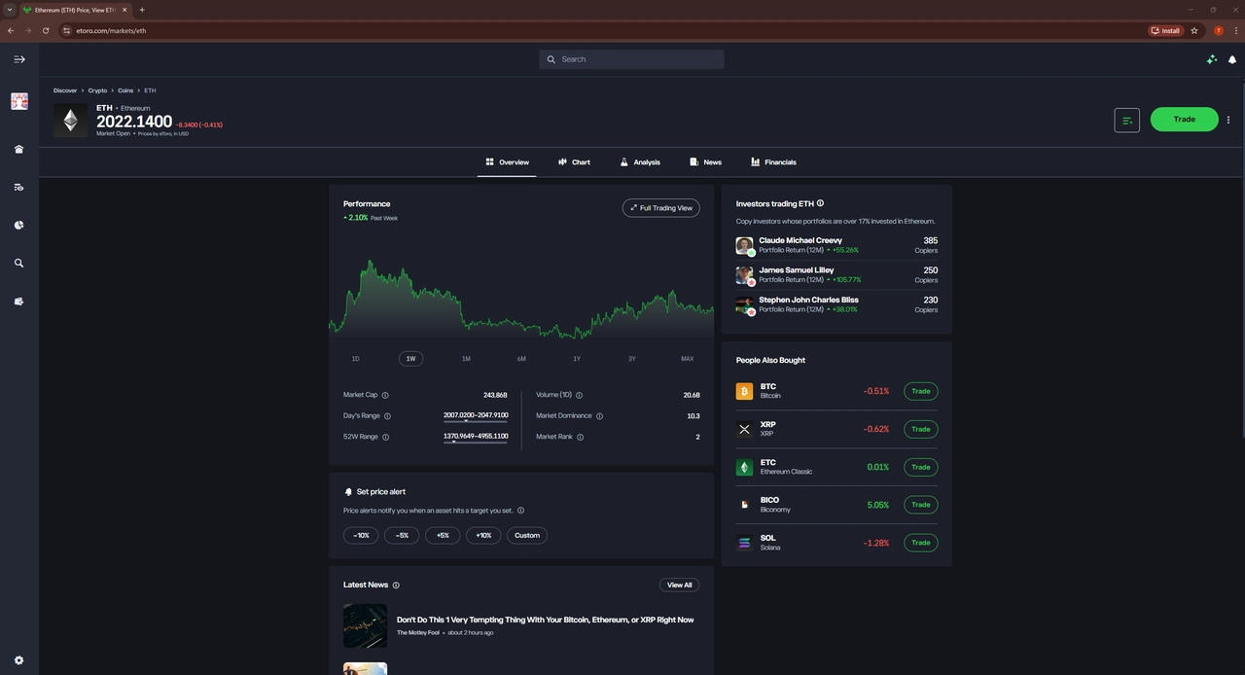Click the 52W Range indicator bar
Image resolution: width=1245 pixels, height=675 pixels.
pyautogui.click(x=476, y=442)
